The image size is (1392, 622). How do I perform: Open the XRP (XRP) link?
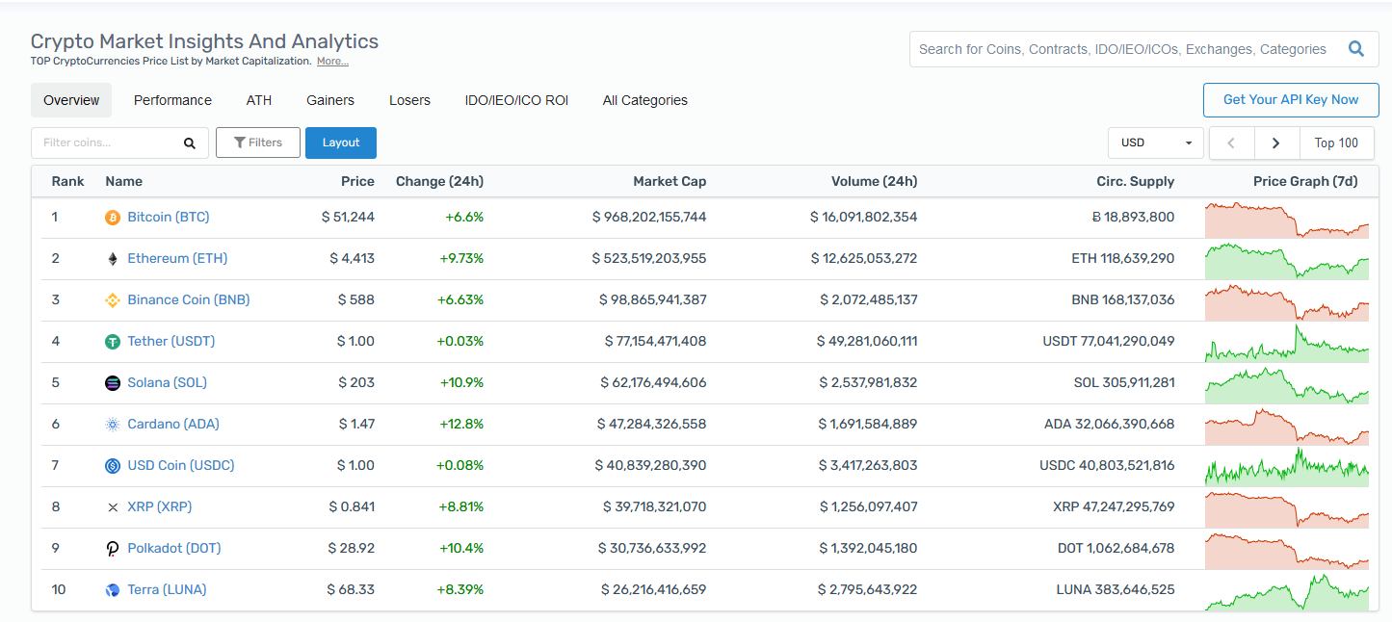click(x=160, y=507)
